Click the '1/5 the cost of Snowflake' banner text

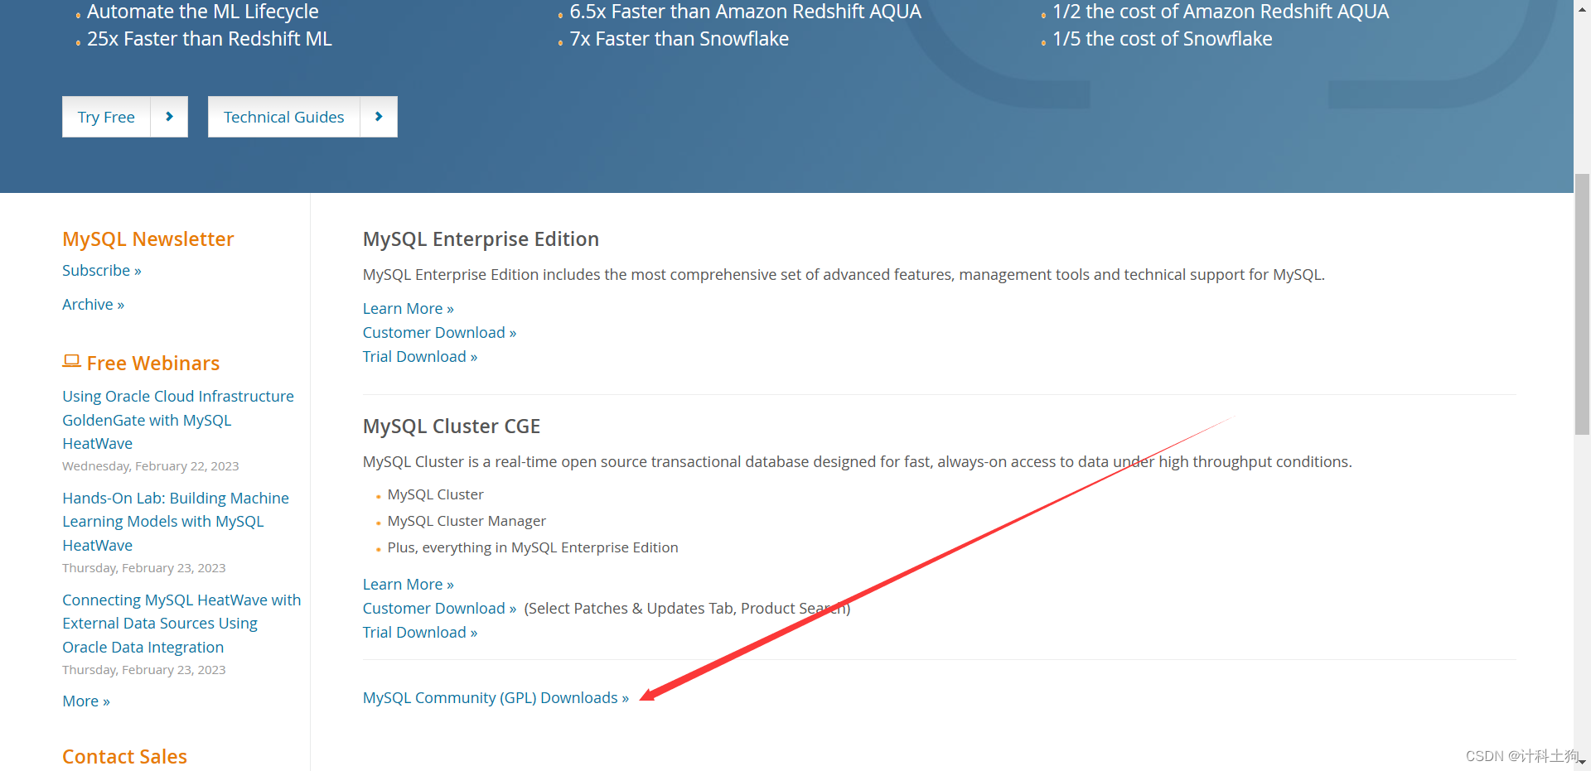[1163, 39]
